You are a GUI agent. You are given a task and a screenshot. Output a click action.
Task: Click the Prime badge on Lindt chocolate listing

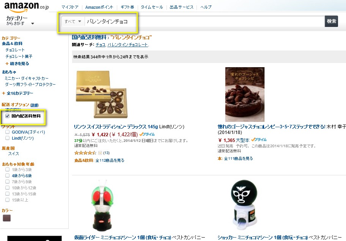(x=147, y=134)
